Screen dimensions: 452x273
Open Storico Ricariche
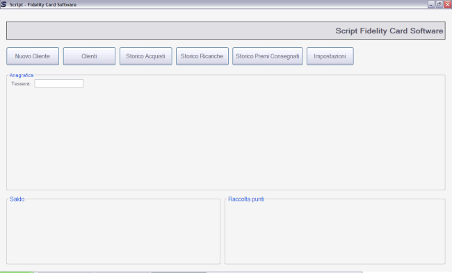point(202,56)
